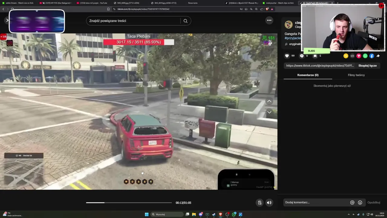The width and height of the screenshot is (387, 218).
Task: Click search magnifier in related content bar
Action: (186, 21)
